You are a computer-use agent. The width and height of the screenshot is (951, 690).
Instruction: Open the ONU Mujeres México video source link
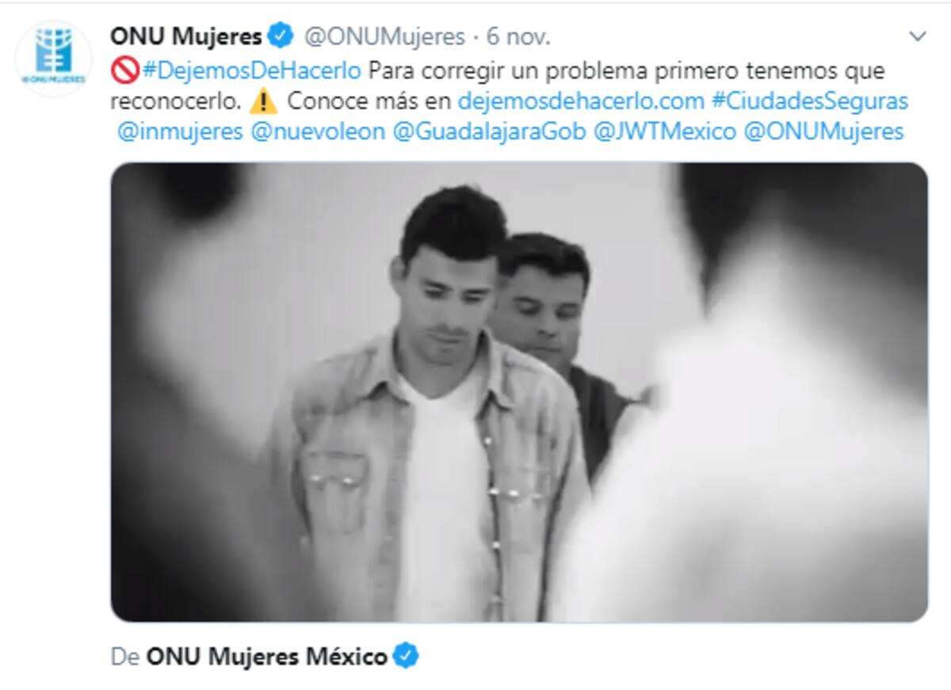point(266,657)
